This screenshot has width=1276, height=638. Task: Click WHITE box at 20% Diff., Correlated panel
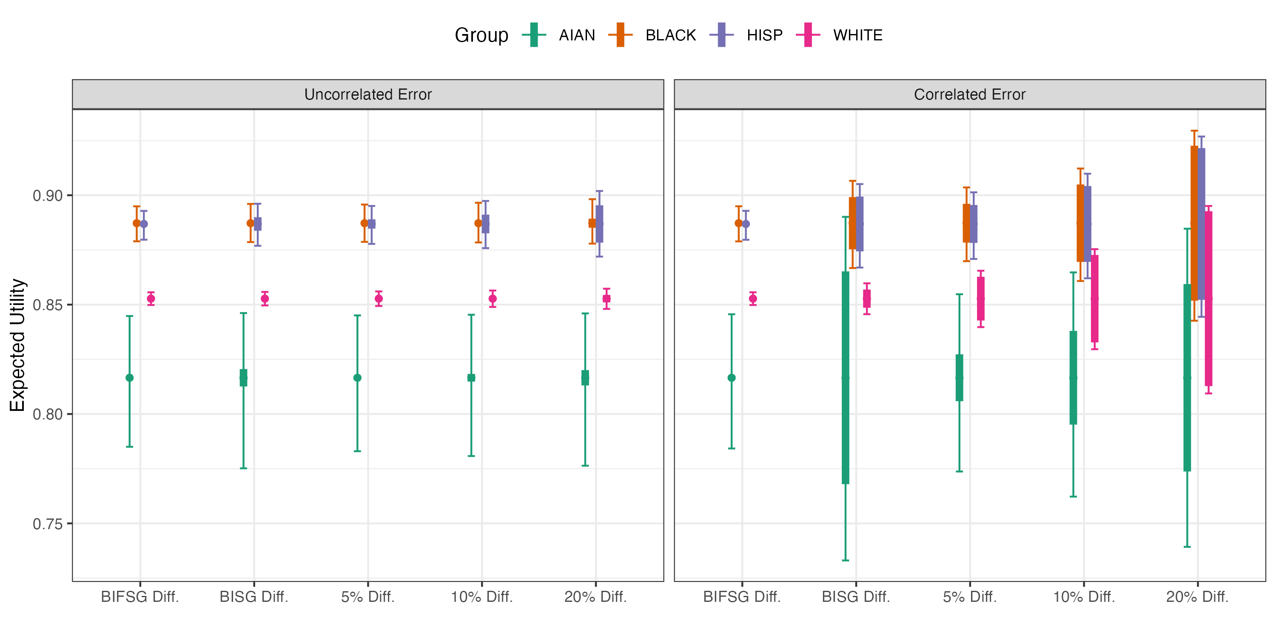point(1209,299)
